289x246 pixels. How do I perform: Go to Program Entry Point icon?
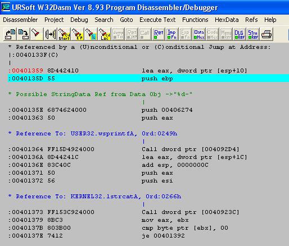78,34
